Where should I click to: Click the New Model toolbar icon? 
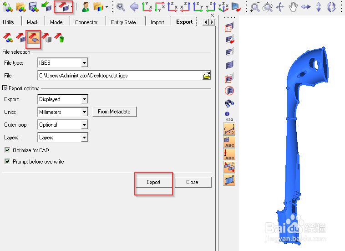pyautogui.click(x=8, y=7)
